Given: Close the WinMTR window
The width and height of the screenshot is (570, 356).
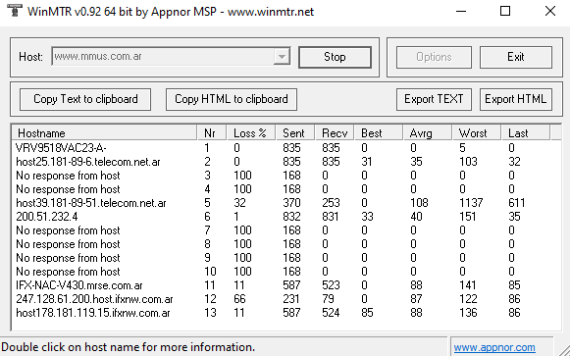Looking at the screenshot, I should coord(550,11).
